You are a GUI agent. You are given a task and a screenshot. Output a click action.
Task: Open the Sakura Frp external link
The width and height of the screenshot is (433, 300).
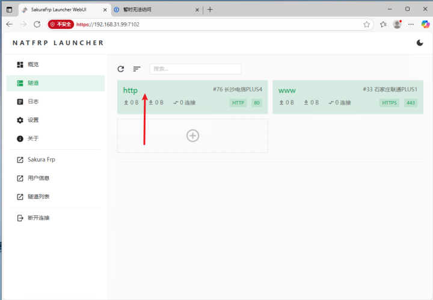41,160
